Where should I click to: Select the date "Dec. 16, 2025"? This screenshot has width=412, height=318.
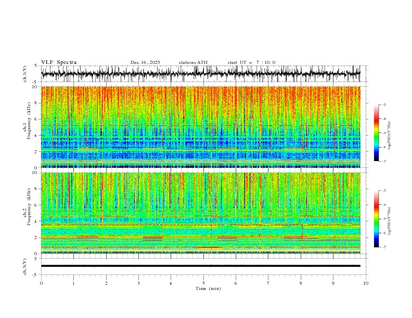point(145,62)
